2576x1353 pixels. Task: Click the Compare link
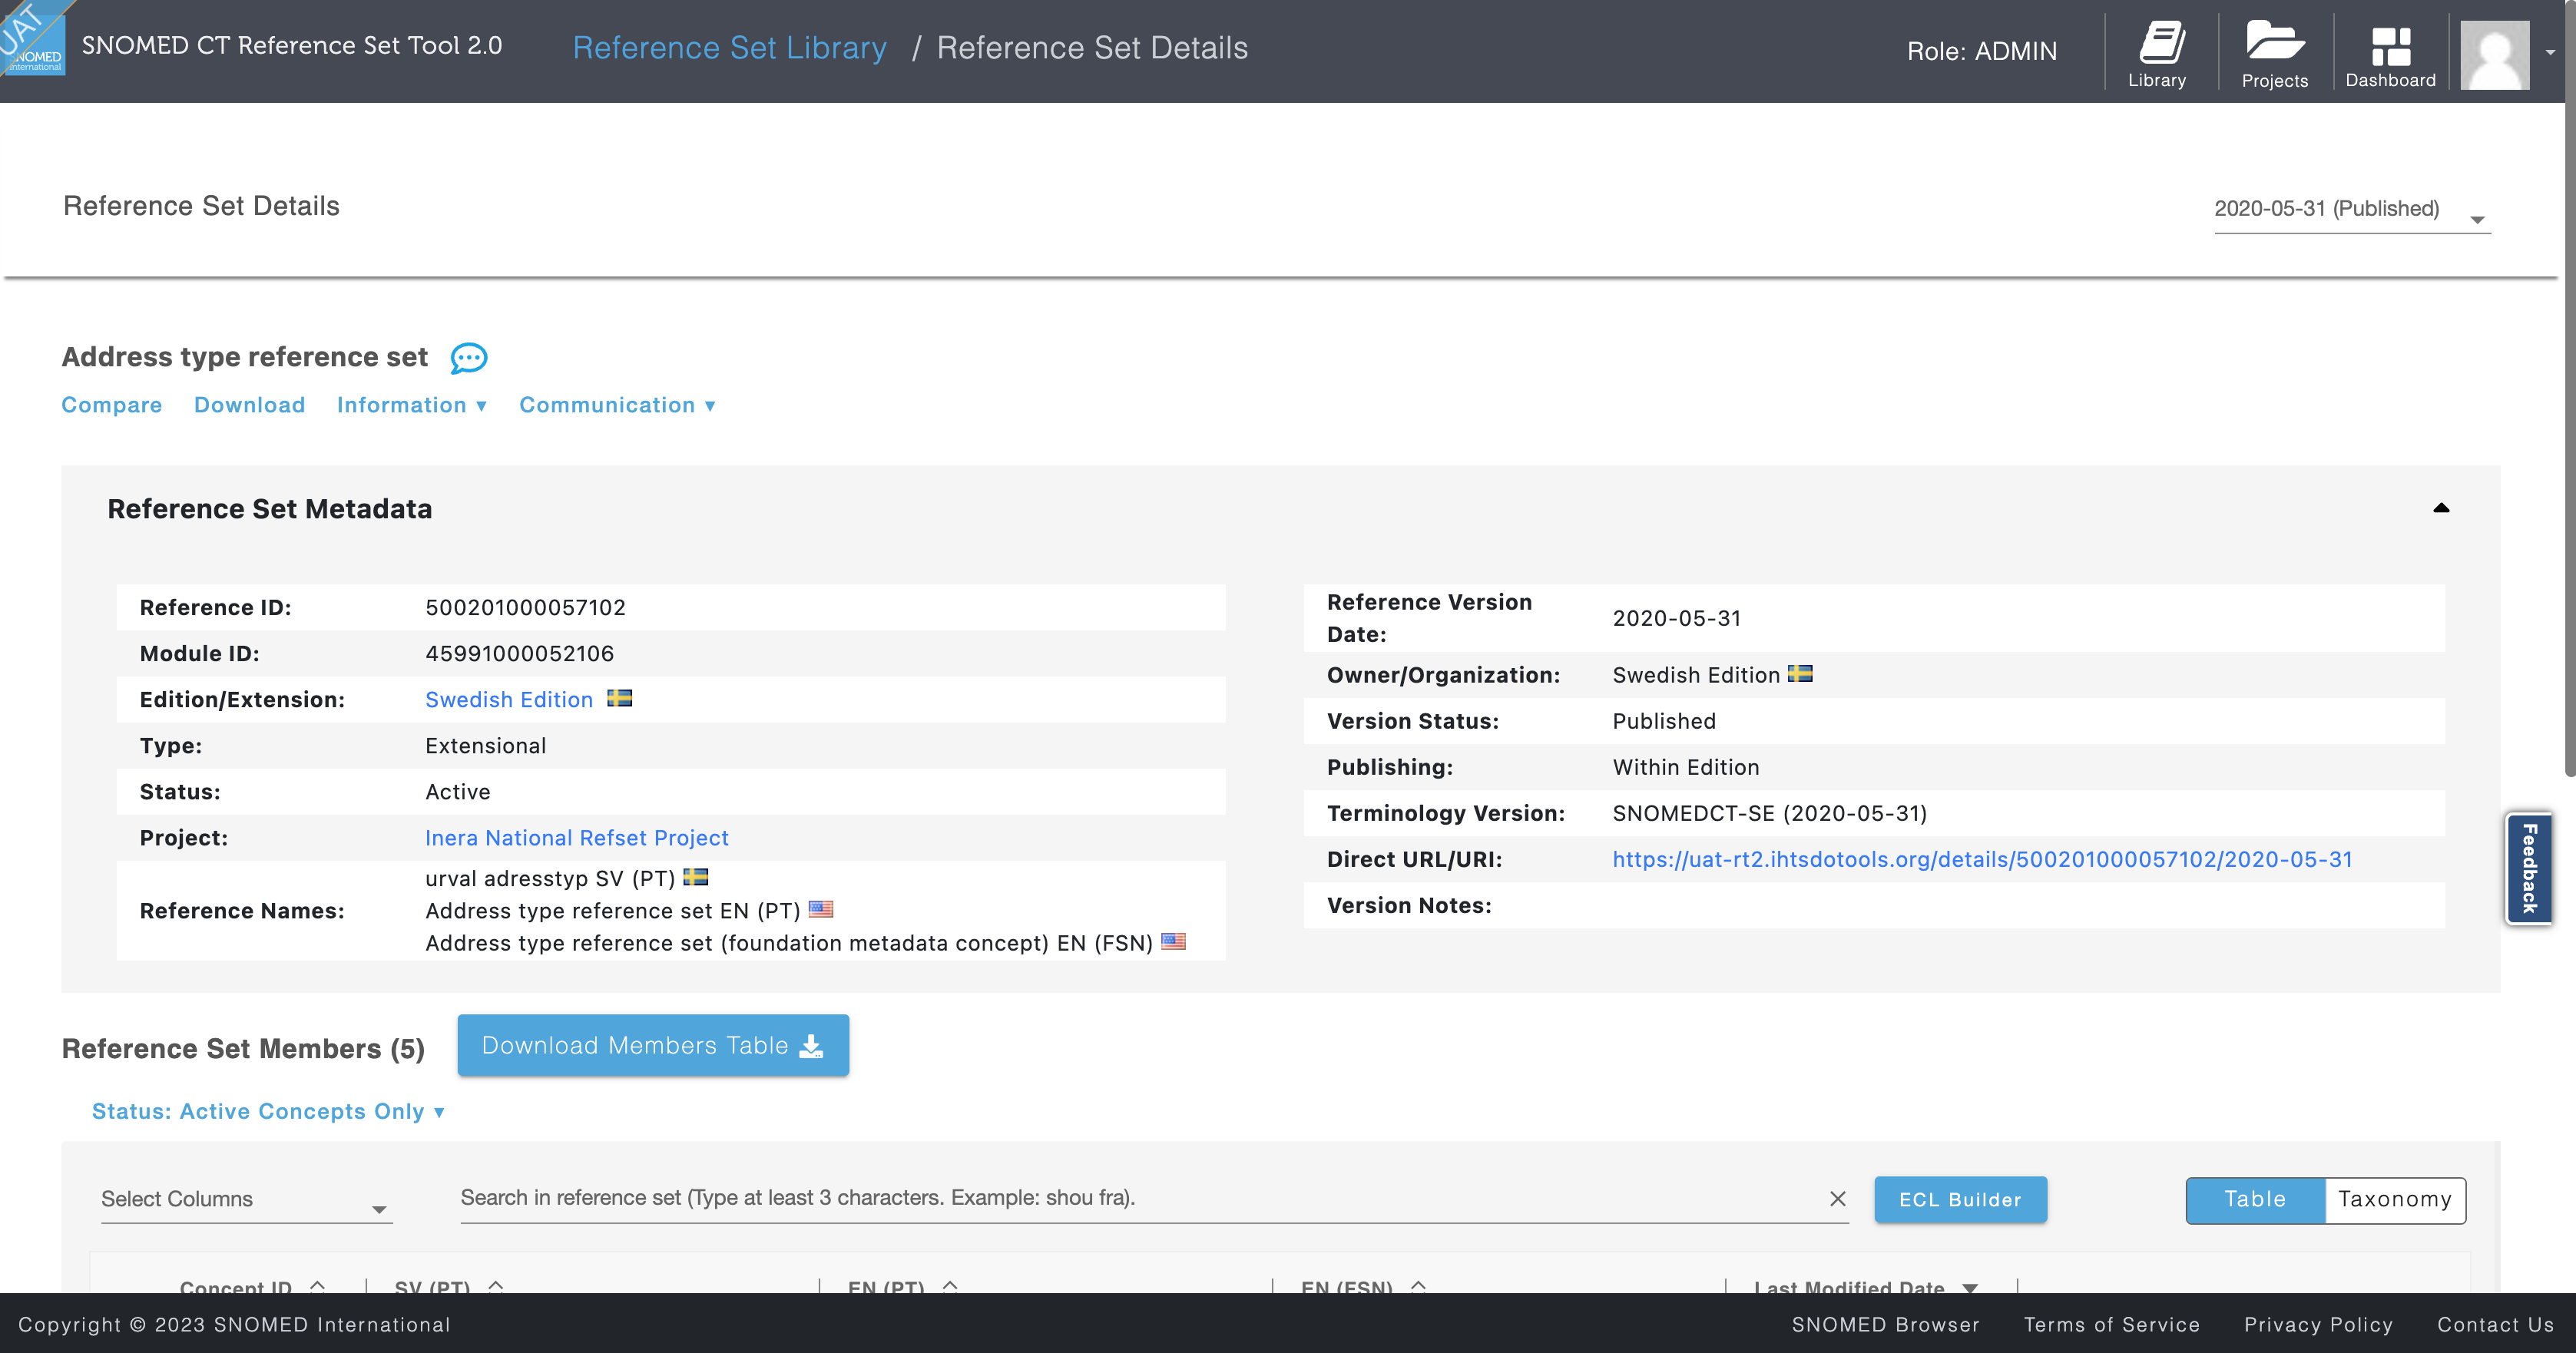coord(112,405)
